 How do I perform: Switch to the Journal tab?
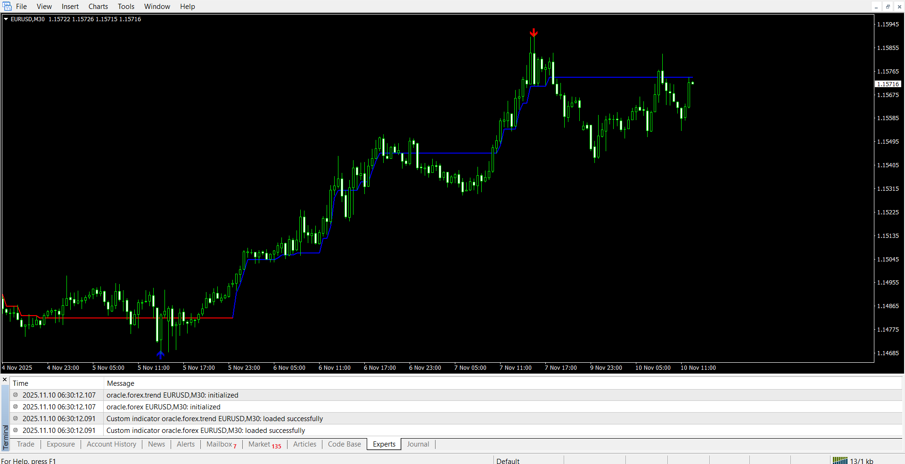point(418,444)
